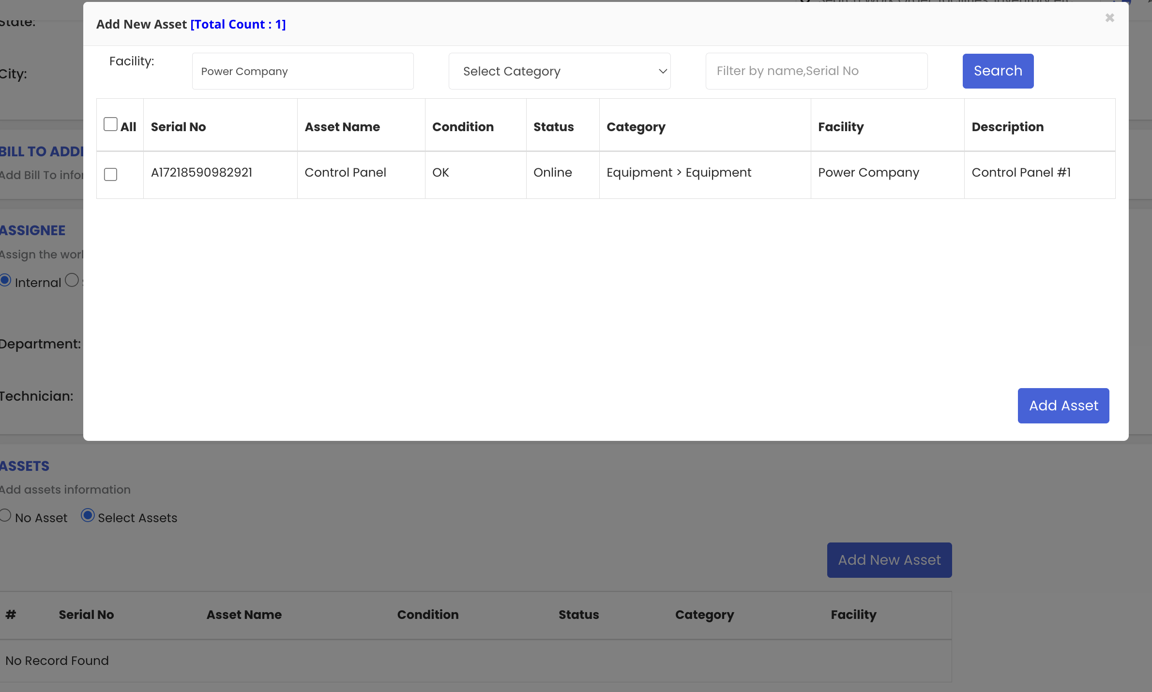Open the Select Category dropdown

tap(559, 71)
